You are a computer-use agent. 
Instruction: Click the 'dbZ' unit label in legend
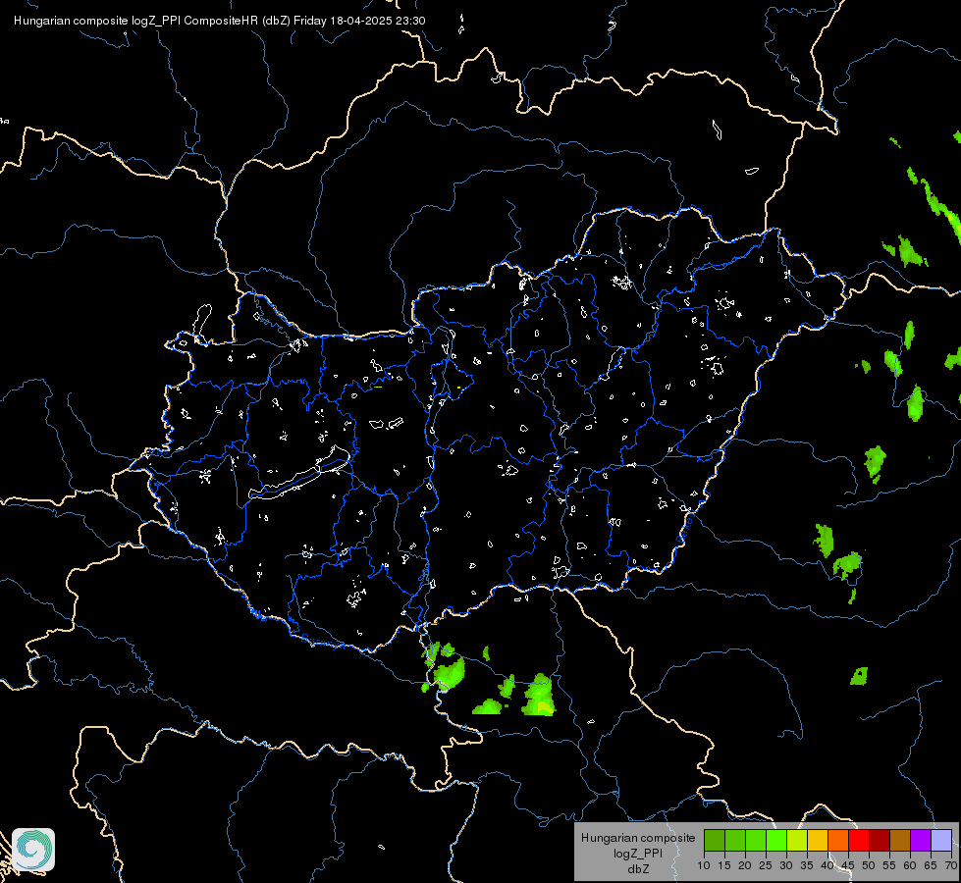[x=638, y=869]
